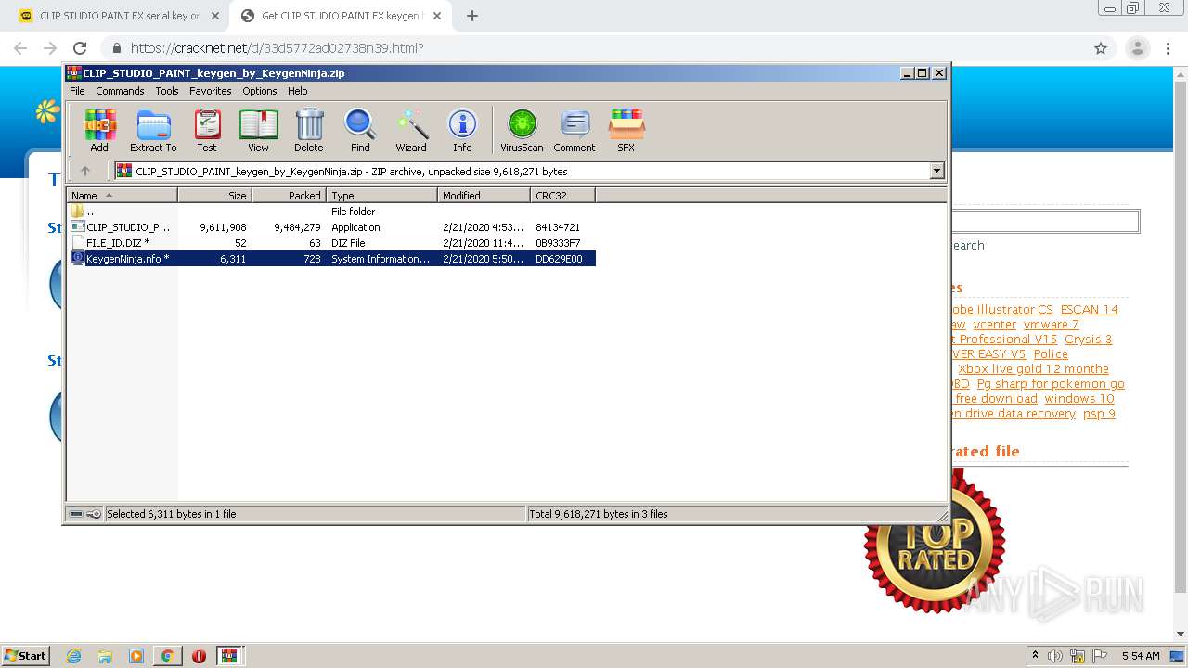Image resolution: width=1188 pixels, height=668 pixels.
Task: Open the vcenter link
Action: (x=994, y=324)
